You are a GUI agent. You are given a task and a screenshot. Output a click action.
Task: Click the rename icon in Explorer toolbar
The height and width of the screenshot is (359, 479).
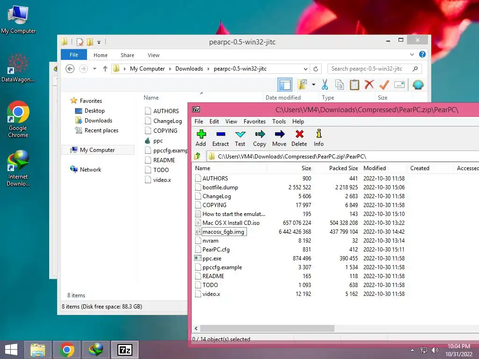click(399, 85)
